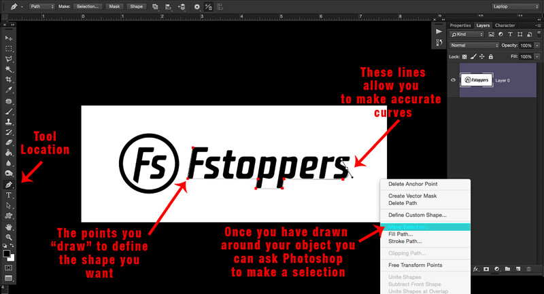
Task: Select the Custom Shape tool
Action: pyautogui.click(x=9, y=216)
